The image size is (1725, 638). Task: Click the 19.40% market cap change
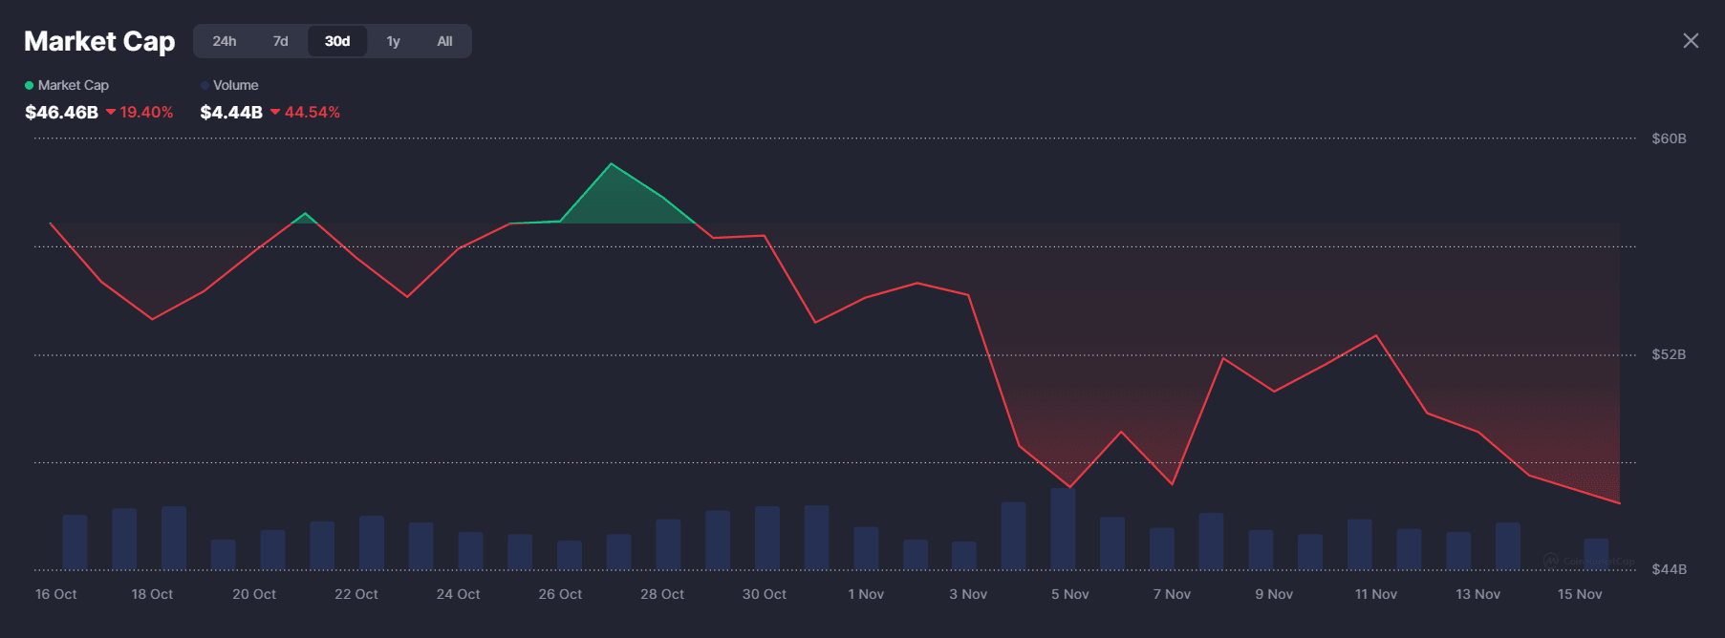tap(146, 113)
